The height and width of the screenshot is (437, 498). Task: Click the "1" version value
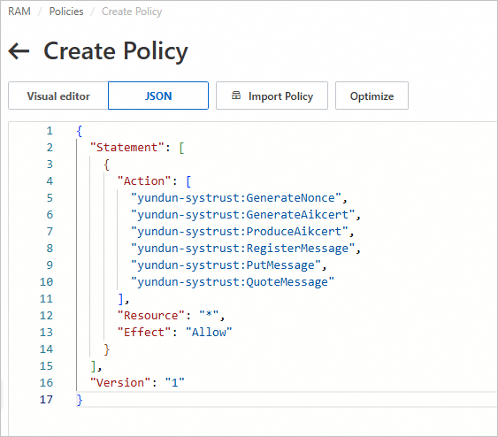(174, 383)
